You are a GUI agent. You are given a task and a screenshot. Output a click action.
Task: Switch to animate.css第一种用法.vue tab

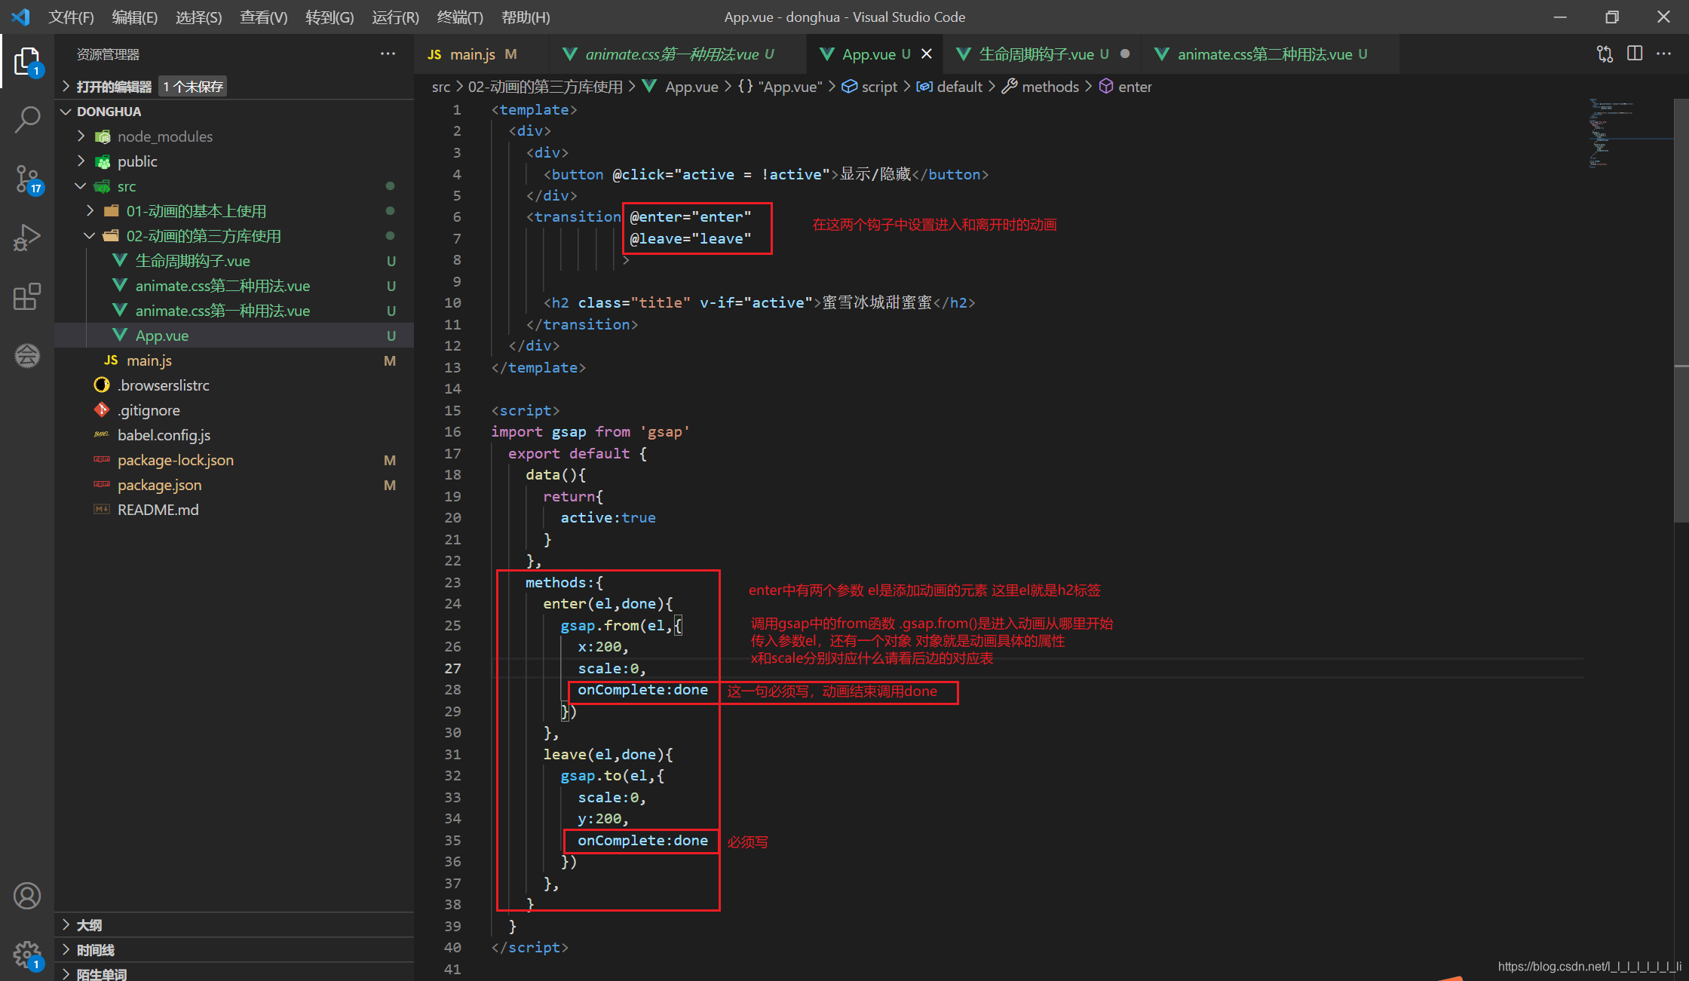678,54
